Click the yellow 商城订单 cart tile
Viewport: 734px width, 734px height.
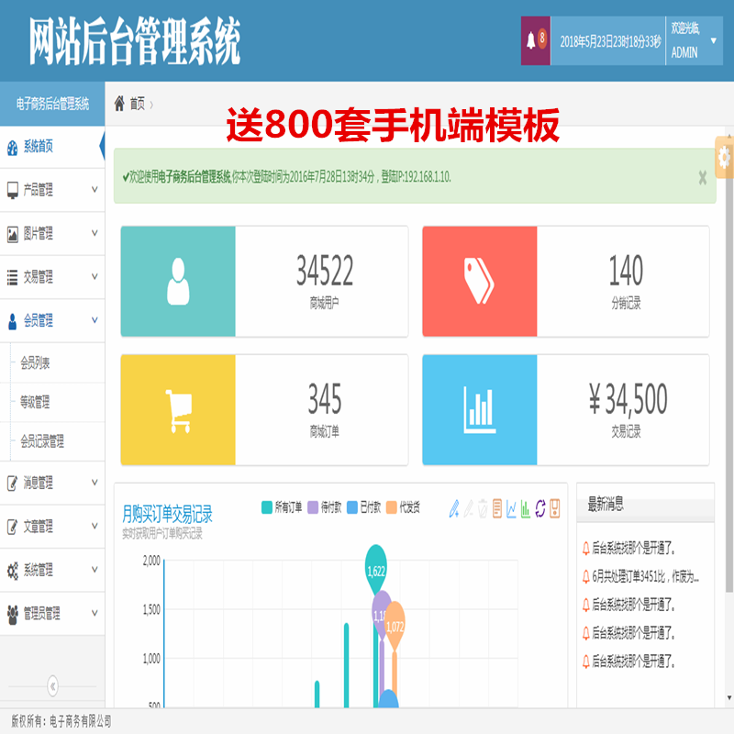coord(178,409)
